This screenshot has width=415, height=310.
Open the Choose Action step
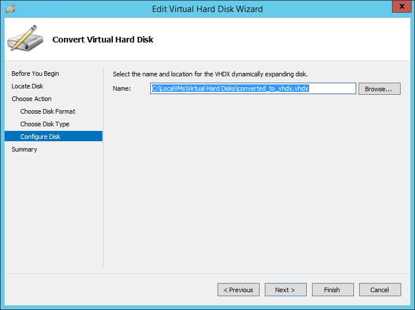click(x=32, y=99)
